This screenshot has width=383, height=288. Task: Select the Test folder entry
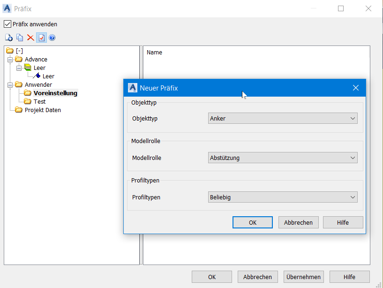40,101
